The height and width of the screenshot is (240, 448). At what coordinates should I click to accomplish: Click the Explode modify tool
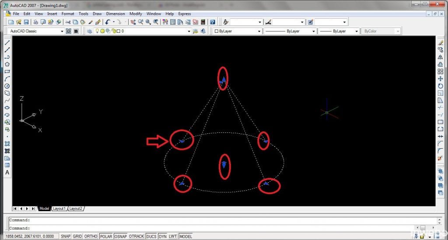click(x=440, y=158)
